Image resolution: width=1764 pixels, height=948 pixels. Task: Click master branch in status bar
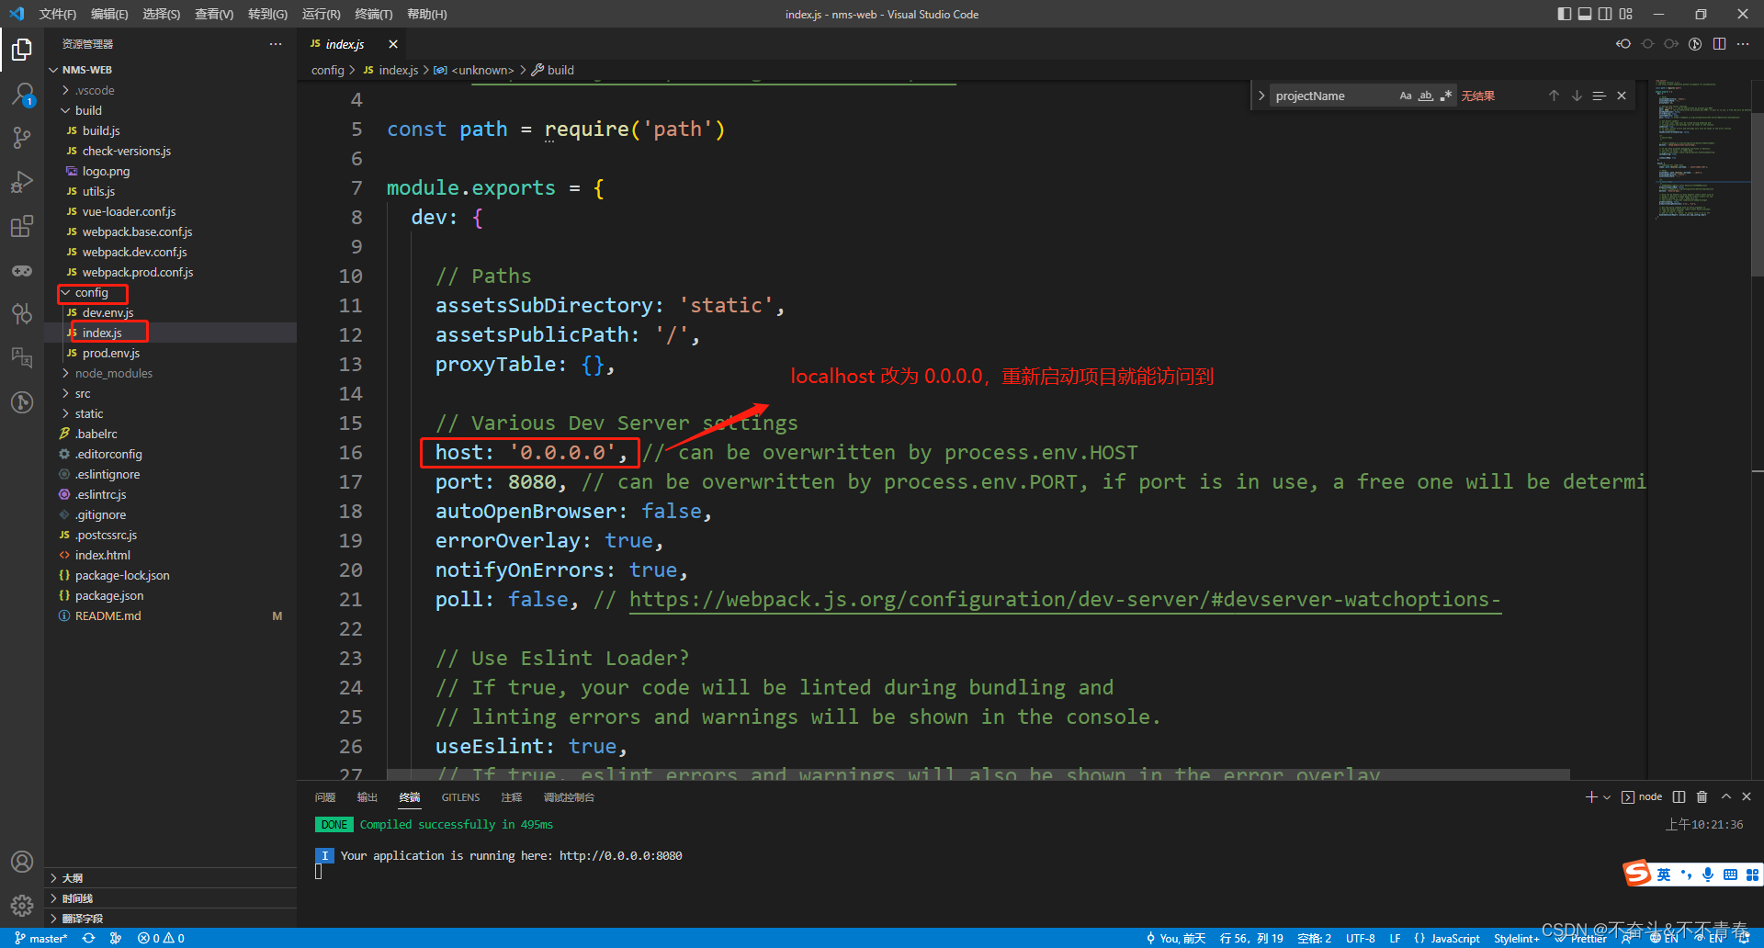(41, 938)
